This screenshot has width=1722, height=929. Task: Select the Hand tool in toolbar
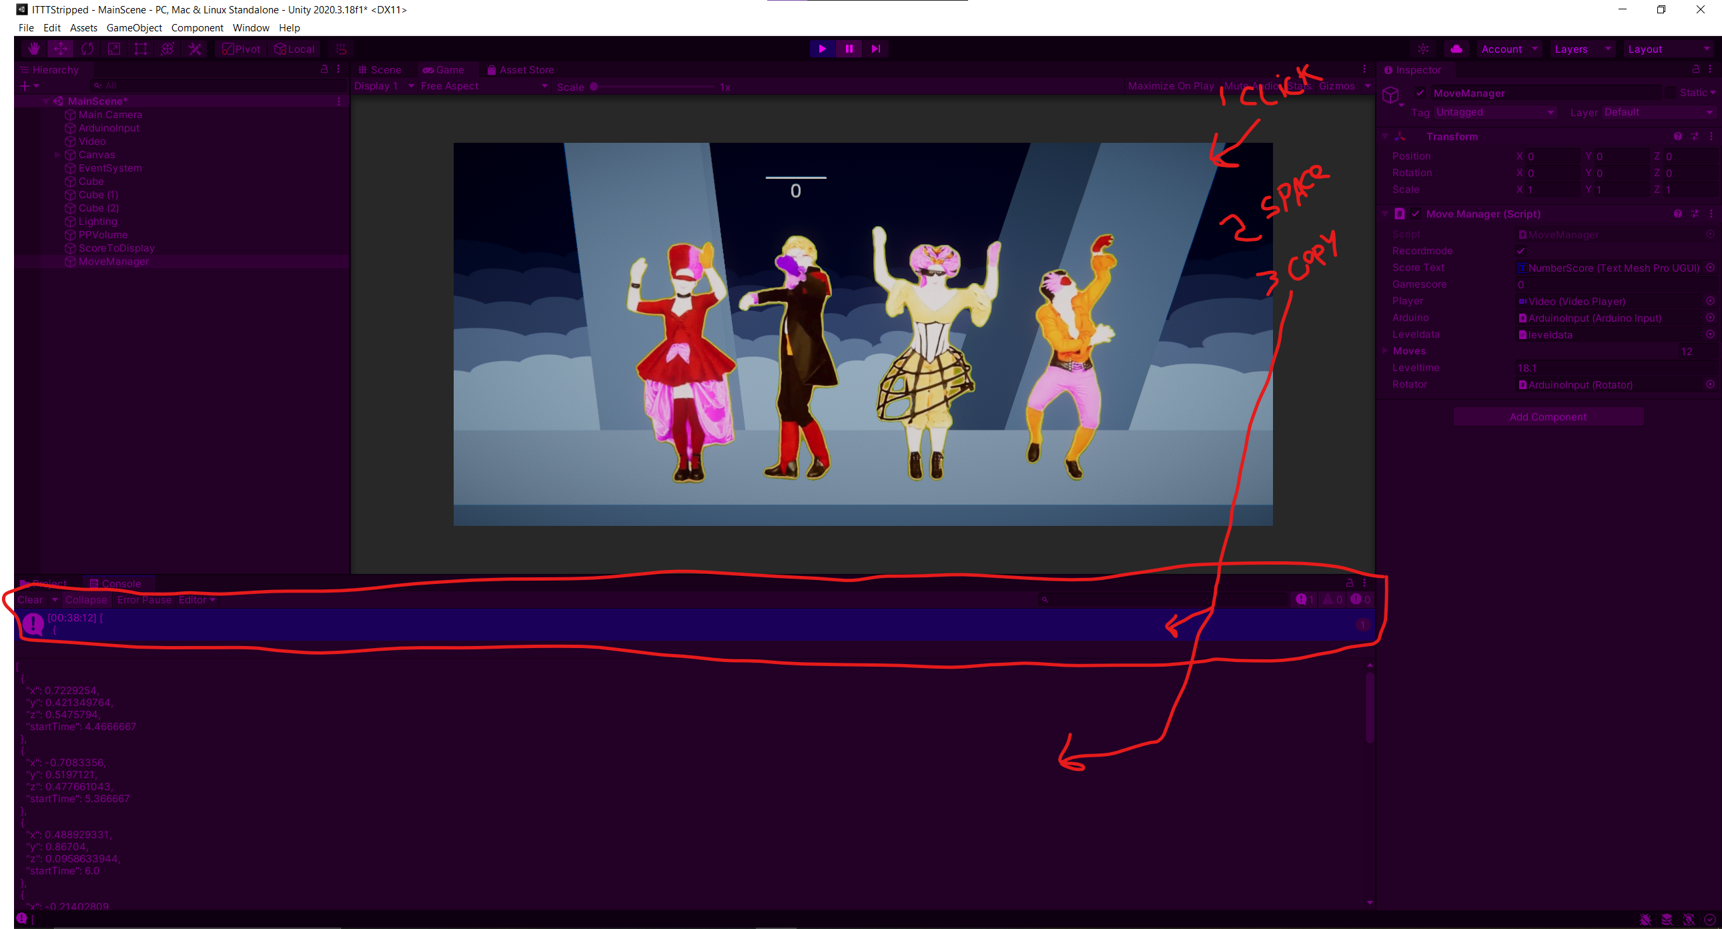[x=33, y=49]
